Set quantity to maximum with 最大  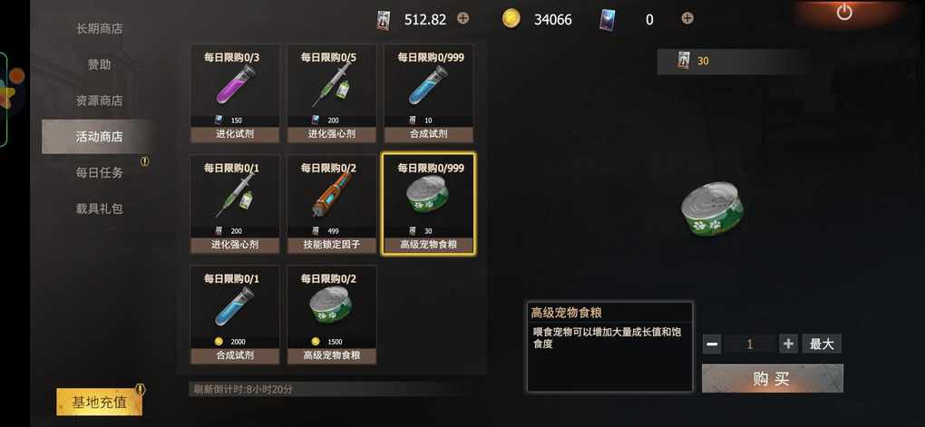822,344
